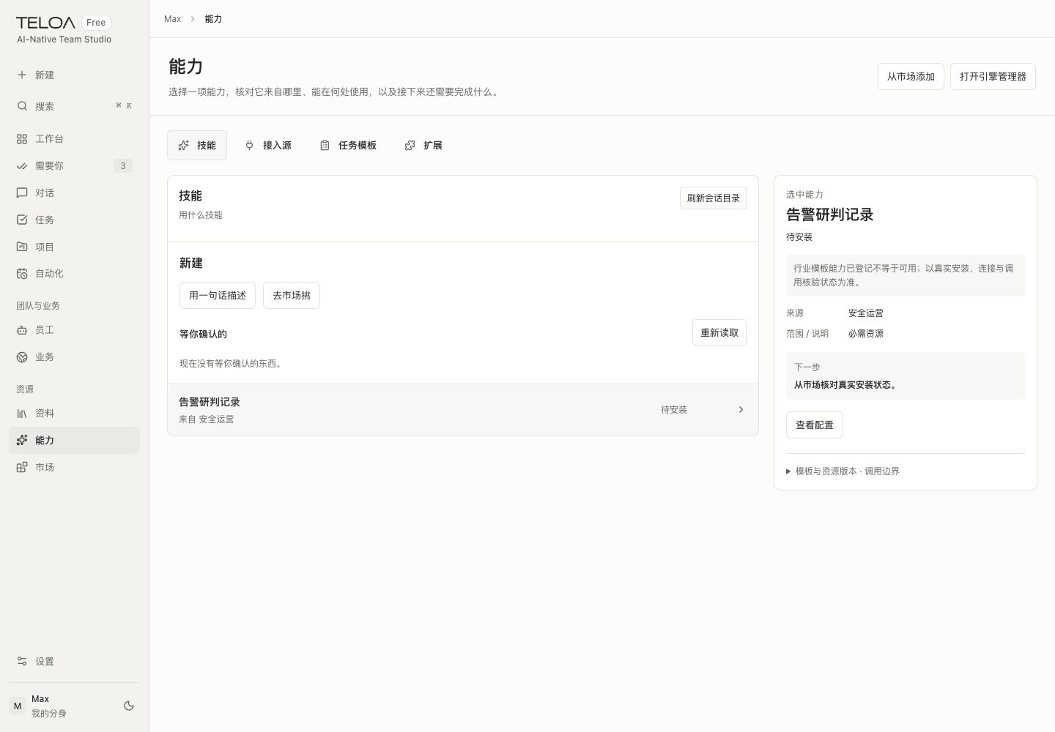
Task: Click the 去市场挑 button
Action: 292,296
